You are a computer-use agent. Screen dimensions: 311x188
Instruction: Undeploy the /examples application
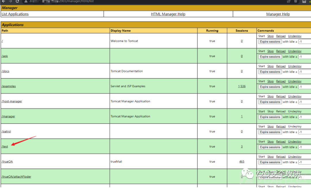(x=295, y=81)
